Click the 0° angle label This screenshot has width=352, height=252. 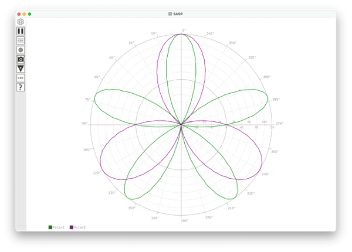[184, 30]
